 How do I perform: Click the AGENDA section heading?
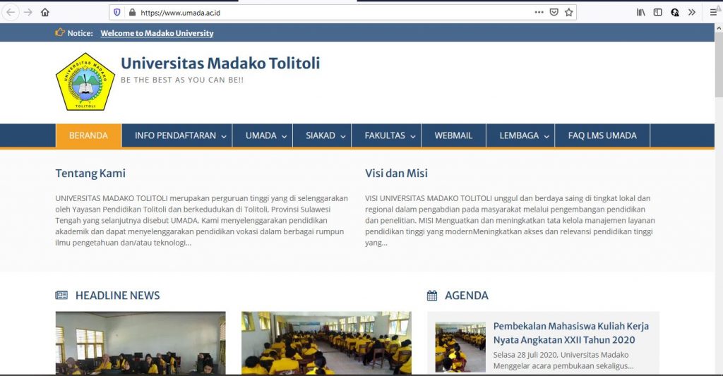tap(466, 296)
